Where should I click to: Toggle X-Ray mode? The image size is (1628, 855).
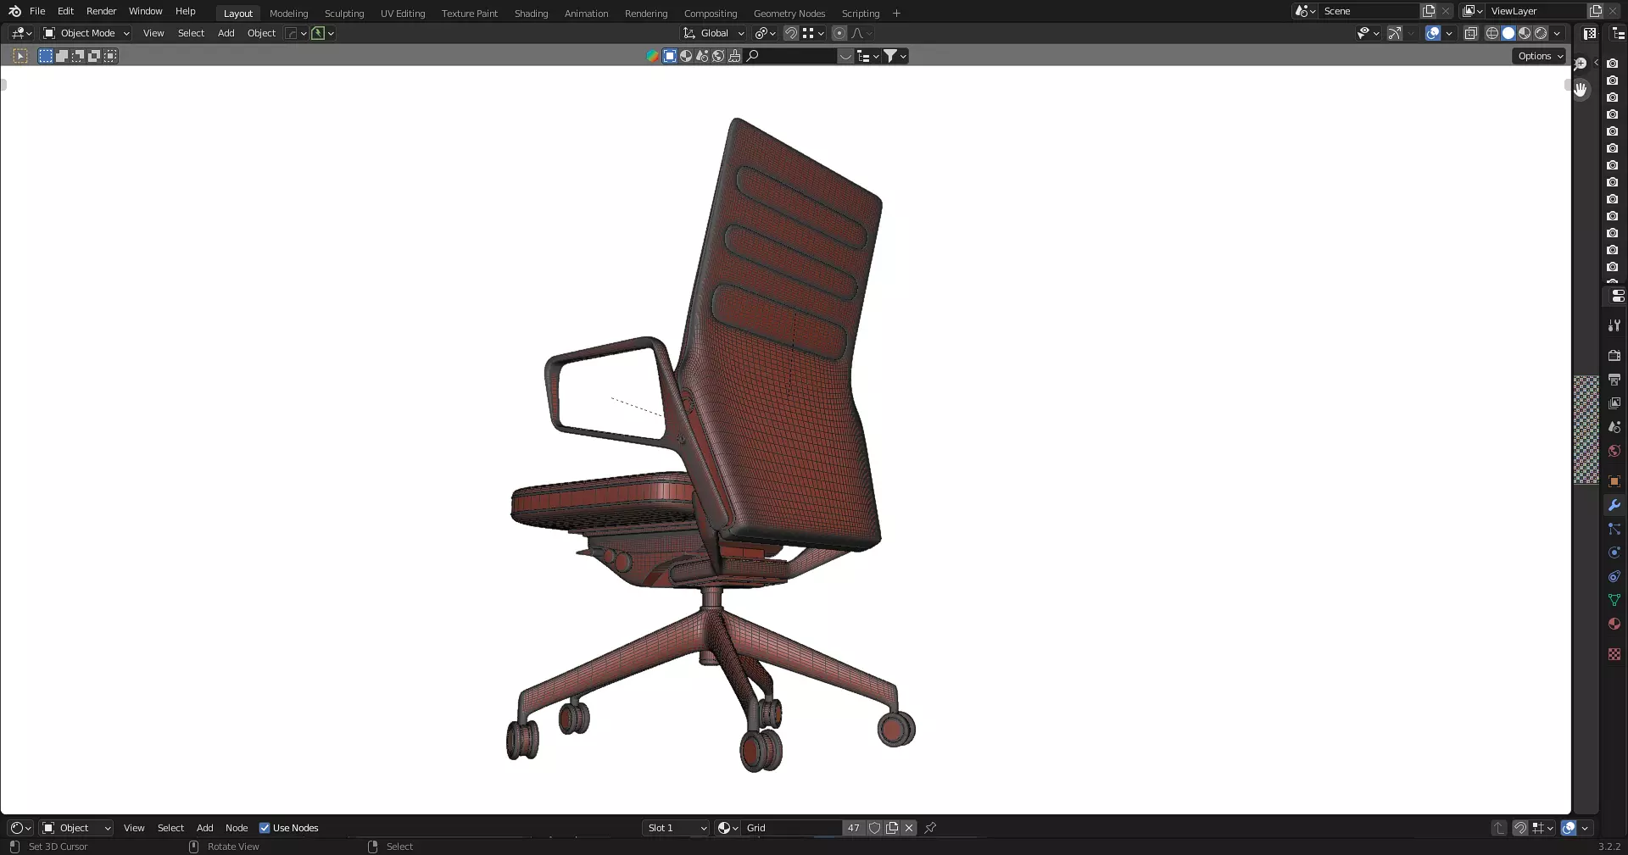[x=1471, y=33]
